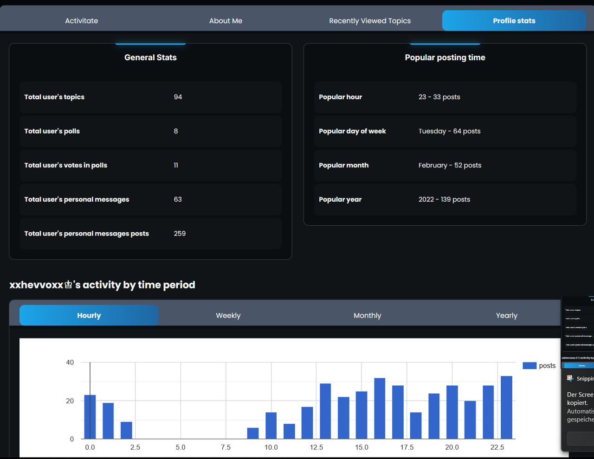Switch activity chart to Yearly

pyautogui.click(x=507, y=315)
